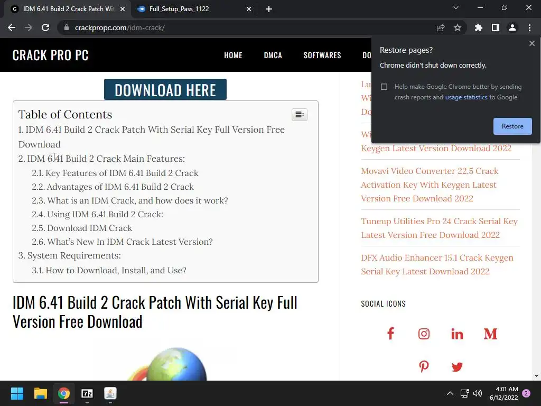Open TOC item 1 IDM 6.41 Crack Patch
Screen dimensions: 541x406
point(152,137)
